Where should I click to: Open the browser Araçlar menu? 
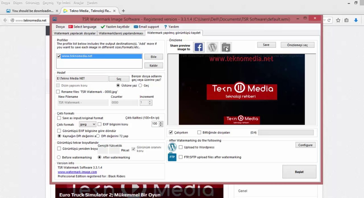(x=79, y=3)
